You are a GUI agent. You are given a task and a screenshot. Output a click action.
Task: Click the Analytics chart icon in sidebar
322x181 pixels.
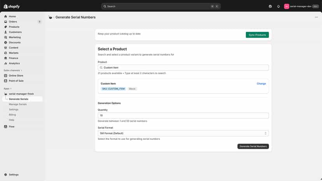coord(5,63)
